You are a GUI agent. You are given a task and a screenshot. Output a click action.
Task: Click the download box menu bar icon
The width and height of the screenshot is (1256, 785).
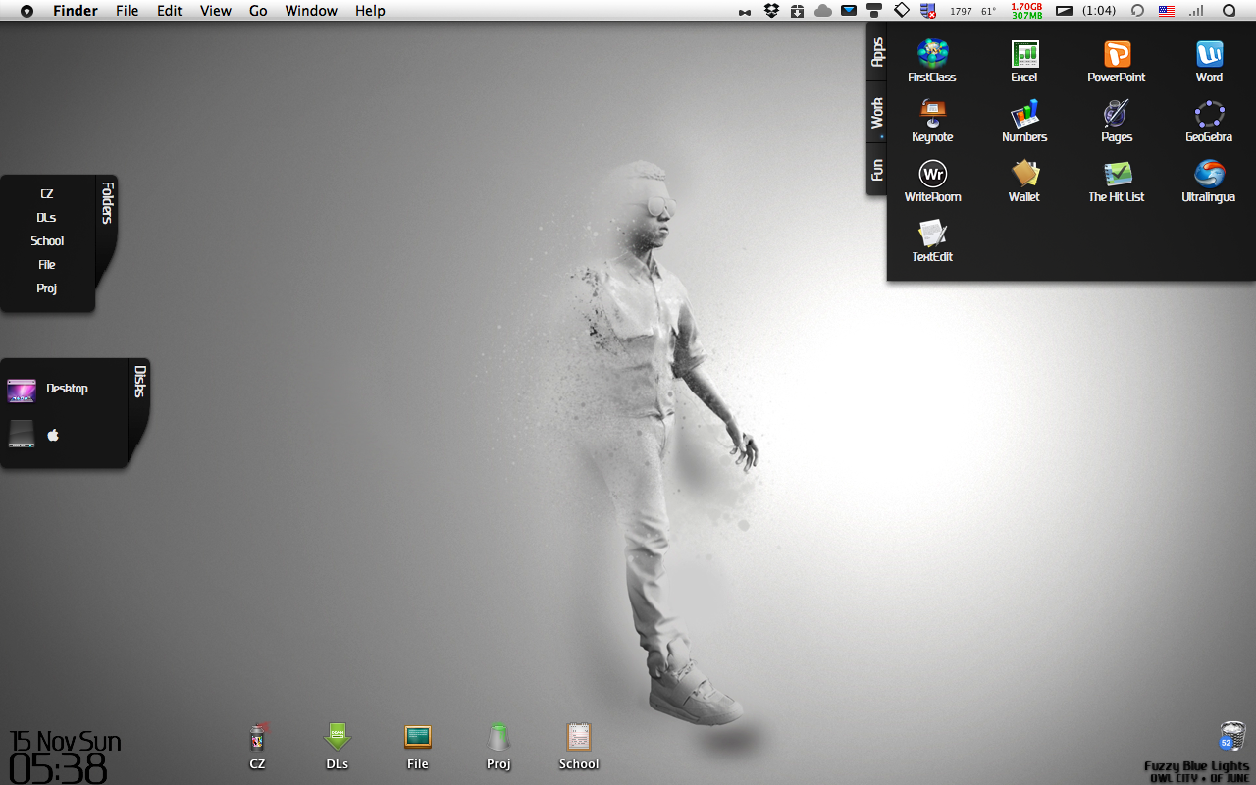[797, 11]
